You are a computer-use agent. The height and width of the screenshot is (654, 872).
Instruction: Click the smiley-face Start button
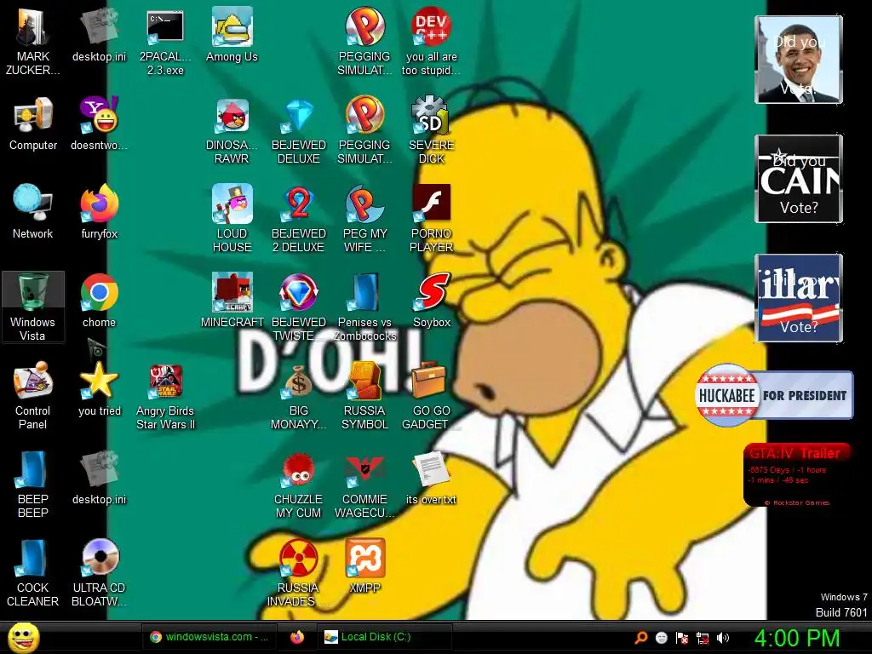pos(23,638)
